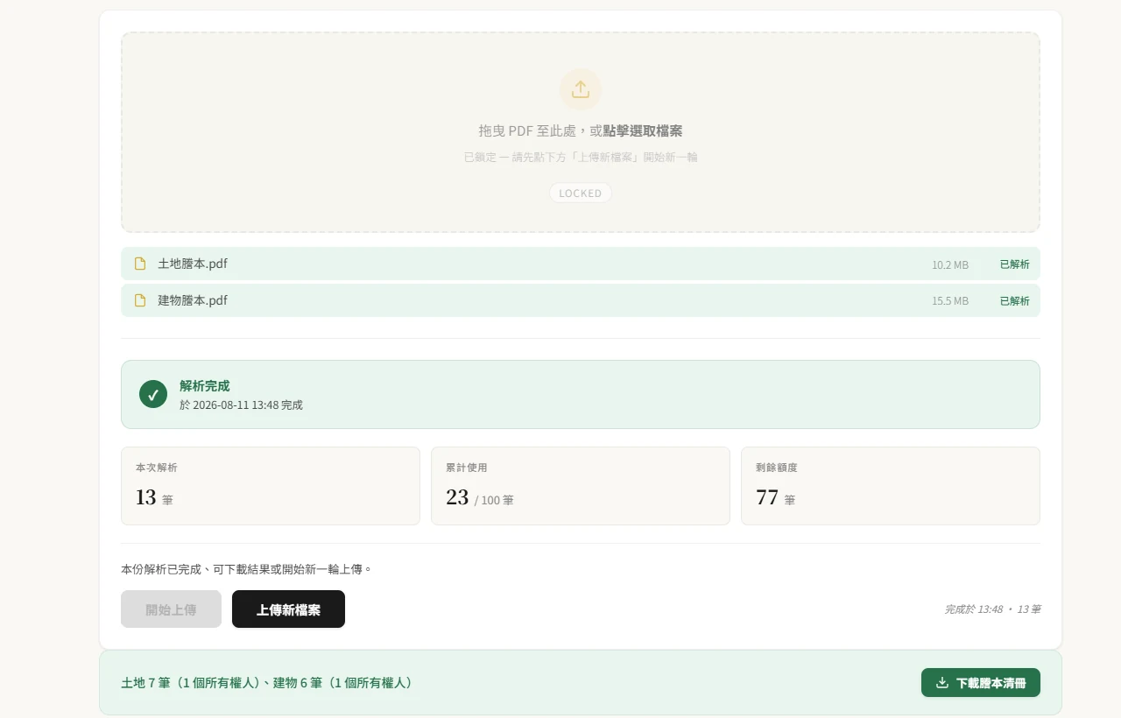The height and width of the screenshot is (718, 1121).
Task: Click the 累計使用 label
Action: (x=467, y=468)
